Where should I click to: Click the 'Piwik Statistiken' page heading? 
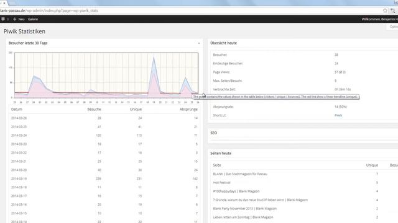coord(24,32)
